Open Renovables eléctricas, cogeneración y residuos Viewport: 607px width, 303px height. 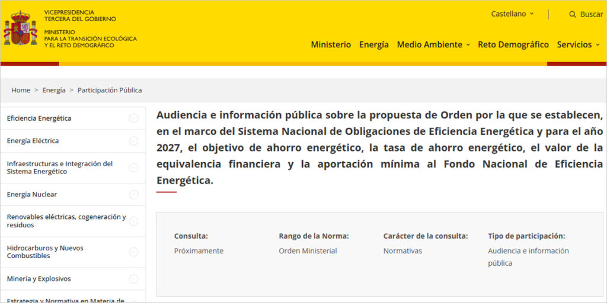point(66,221)
